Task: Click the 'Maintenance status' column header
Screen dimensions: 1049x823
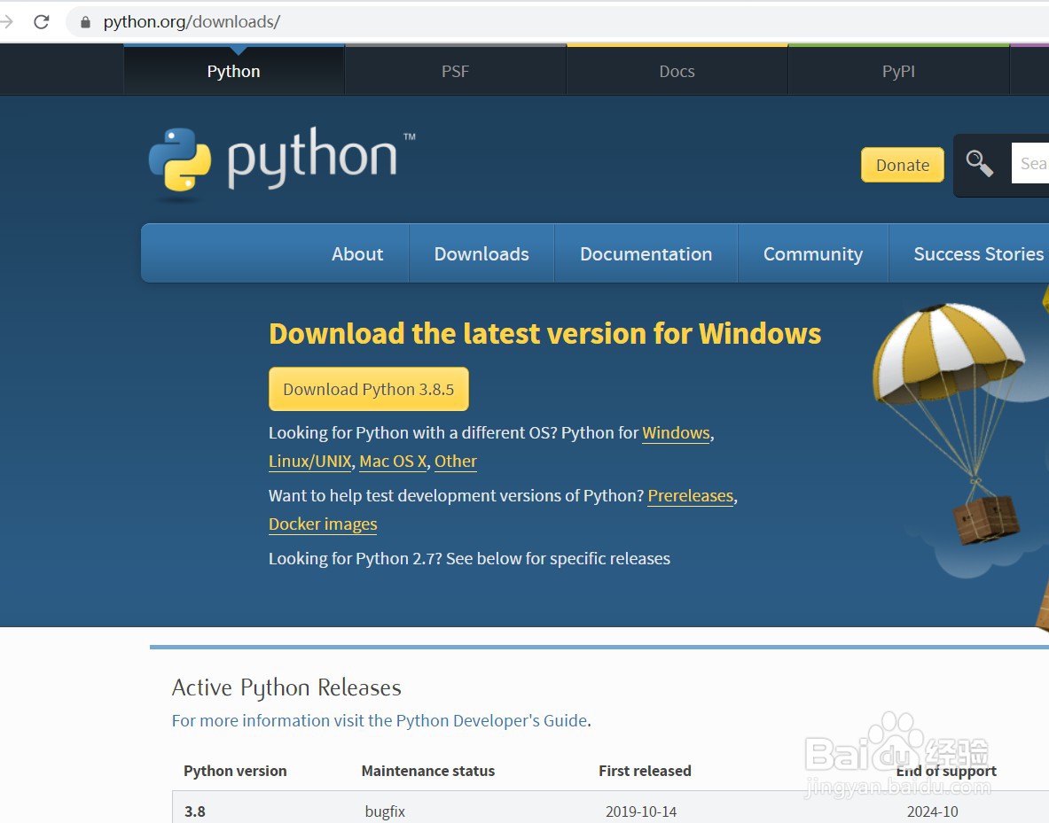Action: (x=428, y=771)
